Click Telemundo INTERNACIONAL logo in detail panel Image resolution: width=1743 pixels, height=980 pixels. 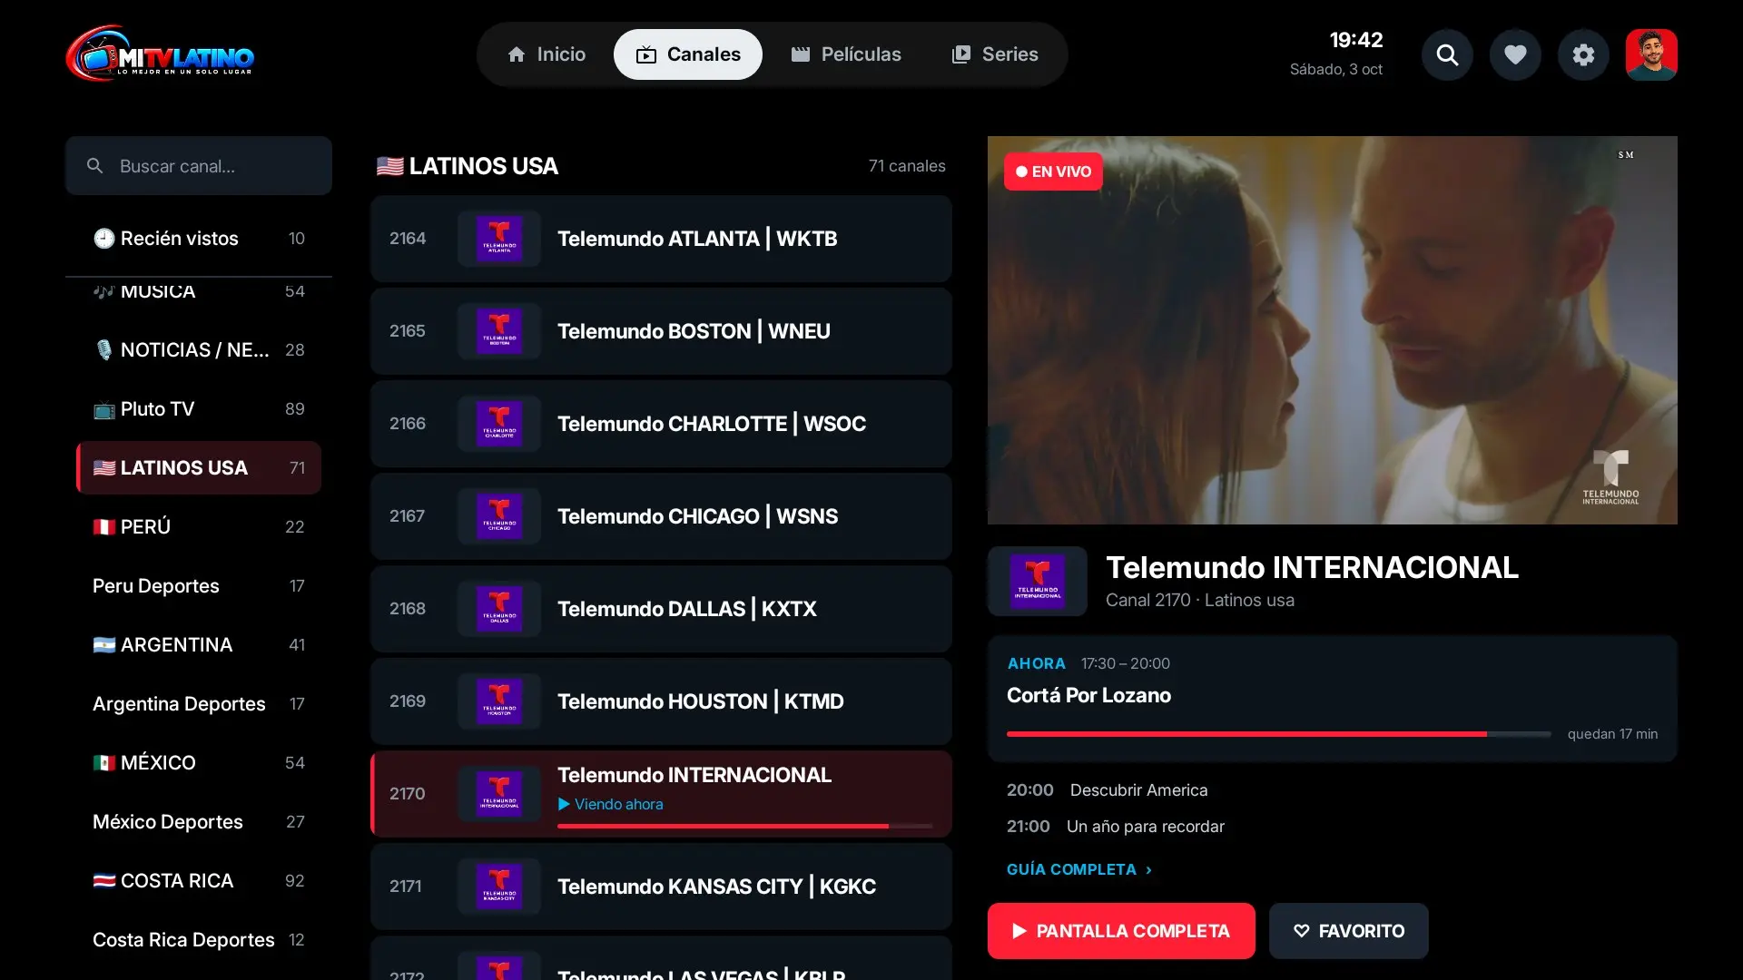tap(1038, 582)
